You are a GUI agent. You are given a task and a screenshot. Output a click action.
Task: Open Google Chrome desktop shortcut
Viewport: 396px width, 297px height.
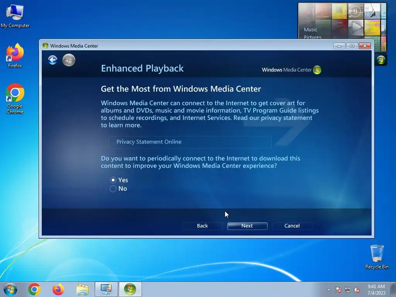tap(15, 99)
